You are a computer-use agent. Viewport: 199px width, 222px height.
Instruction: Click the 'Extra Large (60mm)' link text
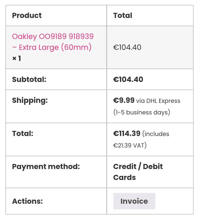point(55,48)
